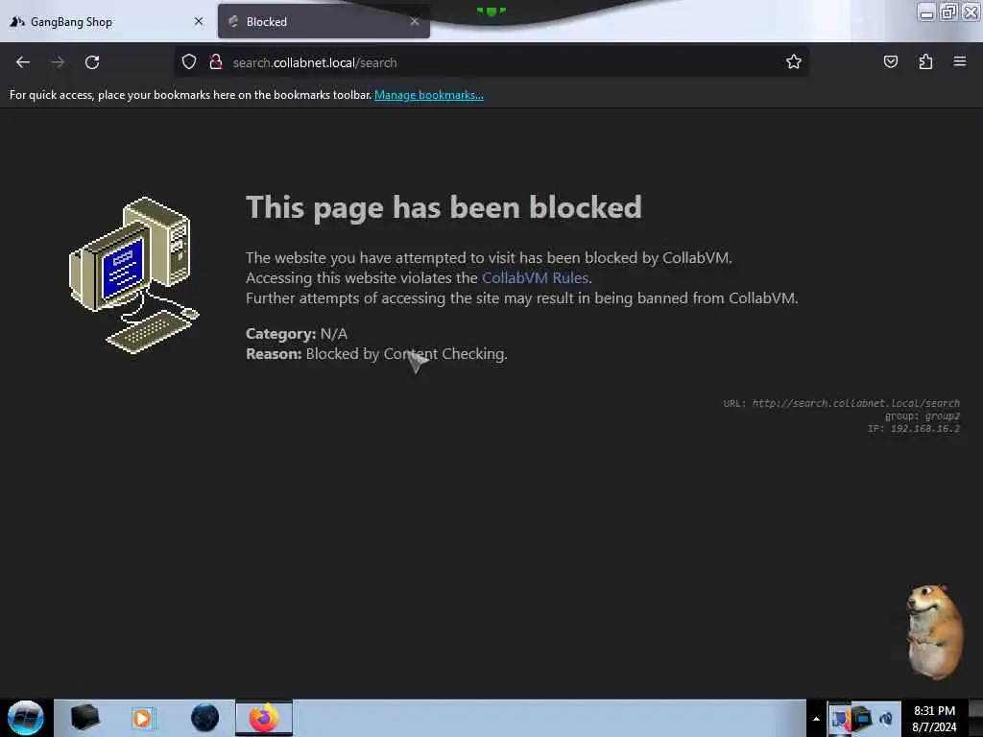This screenshot has height=737, width=983.
Task: Click the first system tray icon
Action: [840, 718]
